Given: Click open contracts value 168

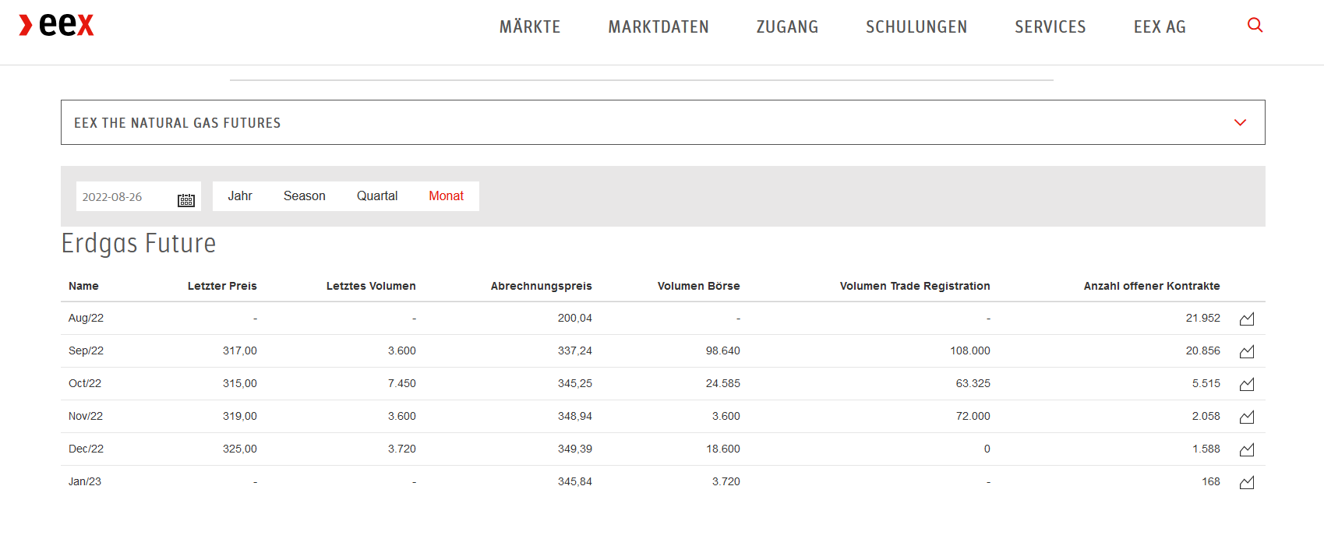Looking at the screenshot, I should pos(1211,481).
